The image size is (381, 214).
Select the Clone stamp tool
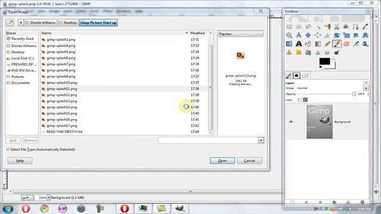(x=289, y=52)
